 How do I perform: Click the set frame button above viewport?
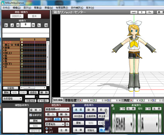pyautogui.click(x=134, y=12)
